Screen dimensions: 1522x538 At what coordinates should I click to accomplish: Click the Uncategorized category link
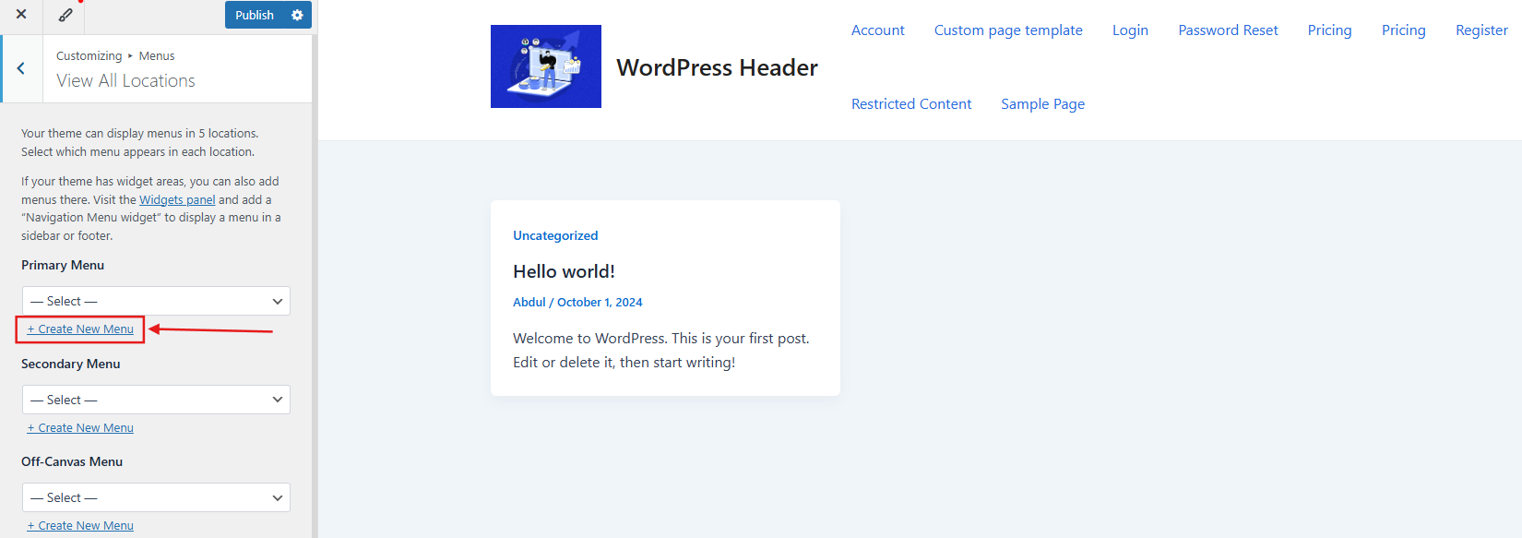point(555,236)
